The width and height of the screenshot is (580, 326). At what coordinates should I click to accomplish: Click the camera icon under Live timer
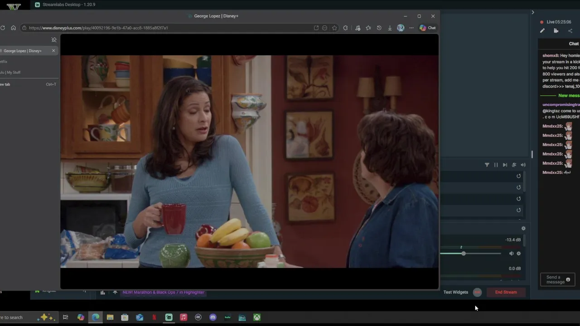556,31
